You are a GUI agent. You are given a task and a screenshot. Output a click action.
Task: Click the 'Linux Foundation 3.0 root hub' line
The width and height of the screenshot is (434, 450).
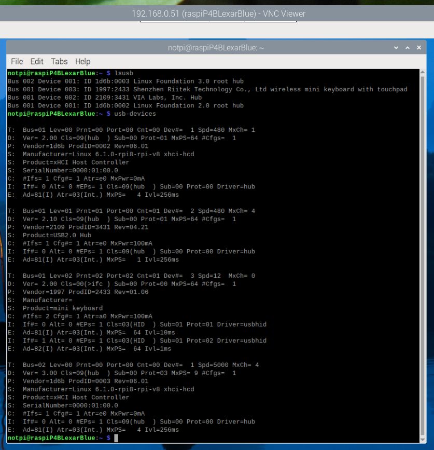[x=125, y=81]
